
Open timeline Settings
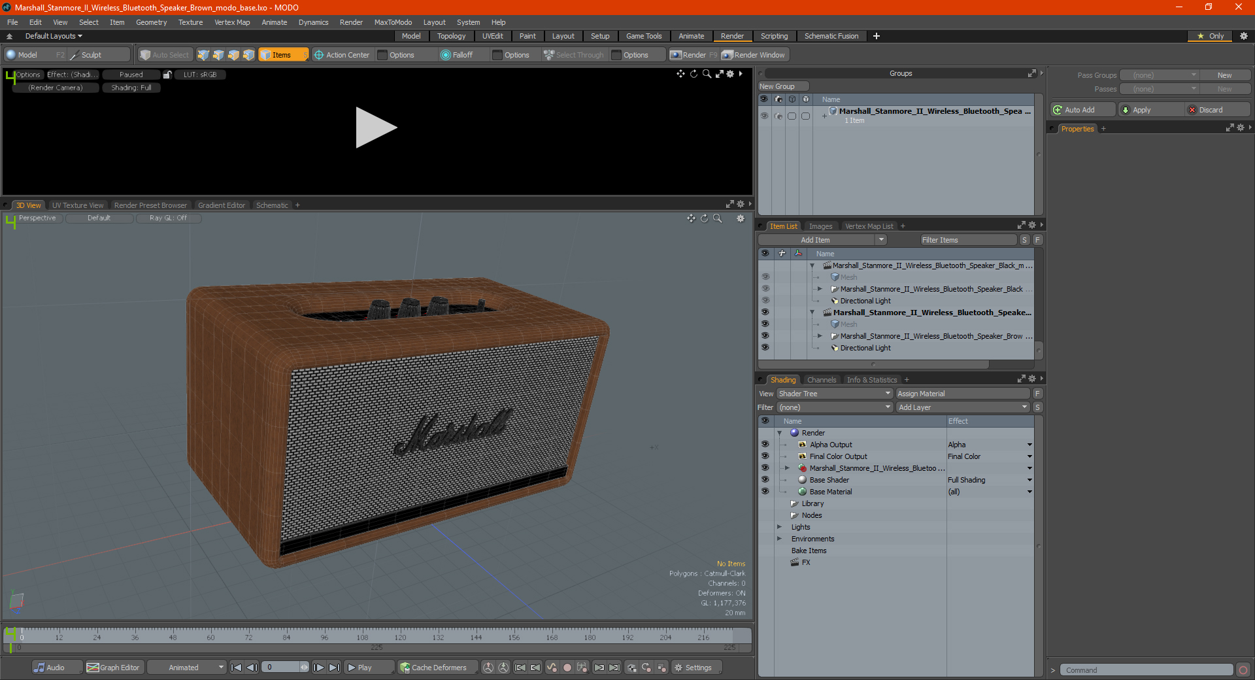696,668
